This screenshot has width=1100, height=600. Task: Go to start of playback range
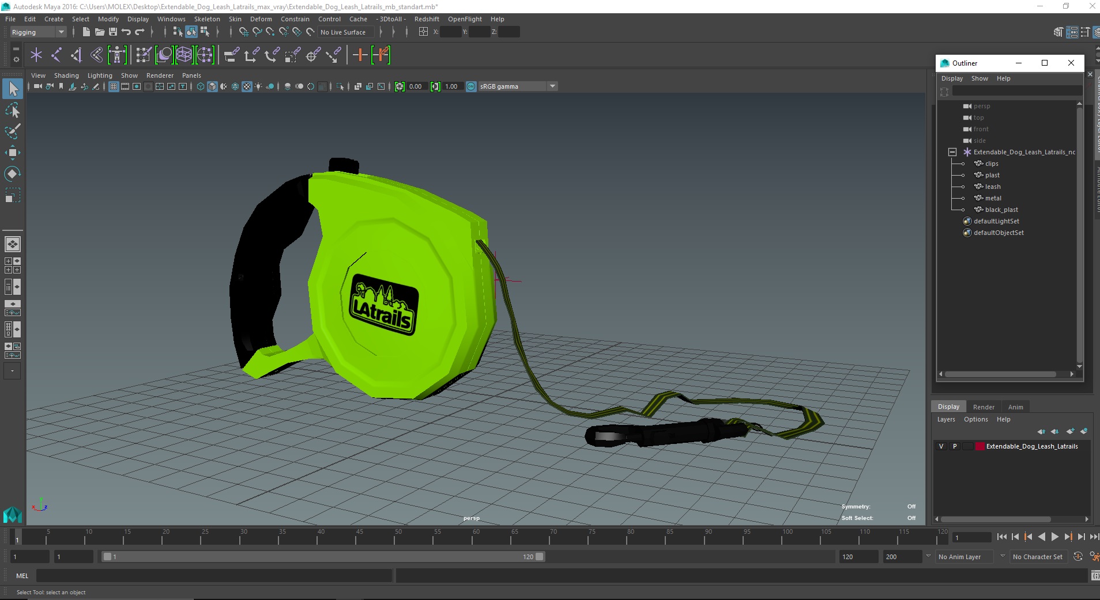click(1001, 537)
